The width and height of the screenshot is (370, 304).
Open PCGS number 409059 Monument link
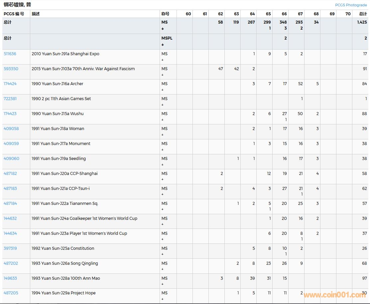(x=11, y=144)
